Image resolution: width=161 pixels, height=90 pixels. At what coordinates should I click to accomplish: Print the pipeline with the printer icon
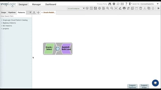(124, 8)
